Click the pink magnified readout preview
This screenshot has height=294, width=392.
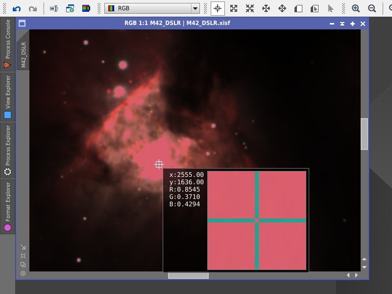pos(257,220)
